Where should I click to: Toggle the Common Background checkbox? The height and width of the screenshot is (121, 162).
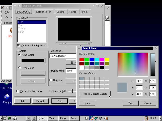pos(19,46)
